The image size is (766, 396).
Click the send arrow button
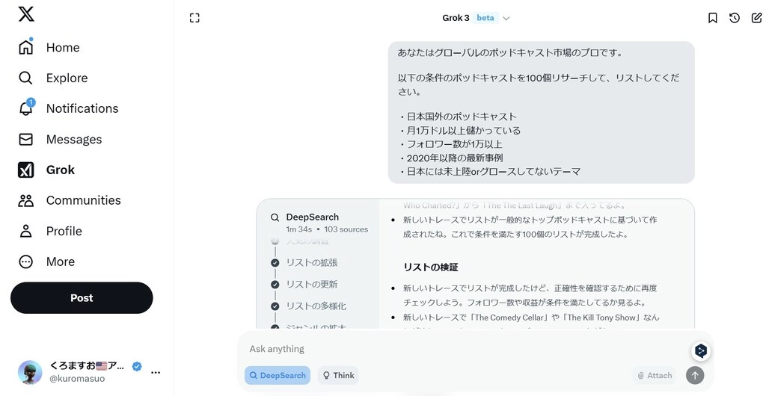pos(695,375)
